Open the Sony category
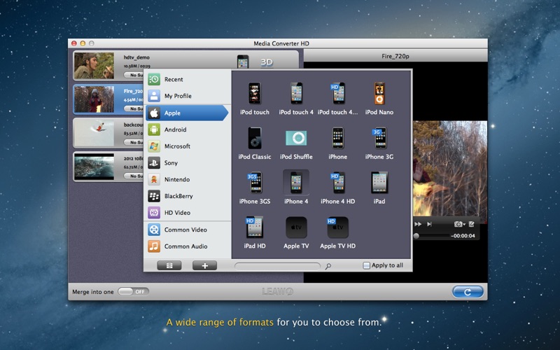This screenshot has height=350, width=560. click(x=188, y=162)
